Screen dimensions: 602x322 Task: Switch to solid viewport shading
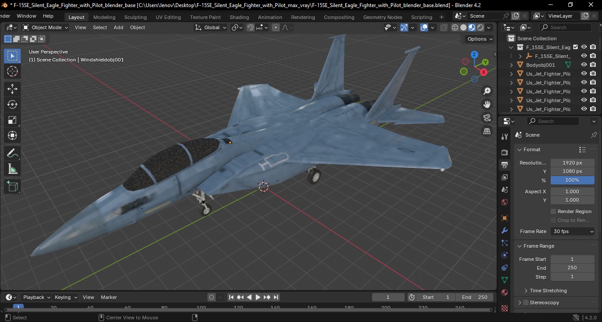(463, 27)
